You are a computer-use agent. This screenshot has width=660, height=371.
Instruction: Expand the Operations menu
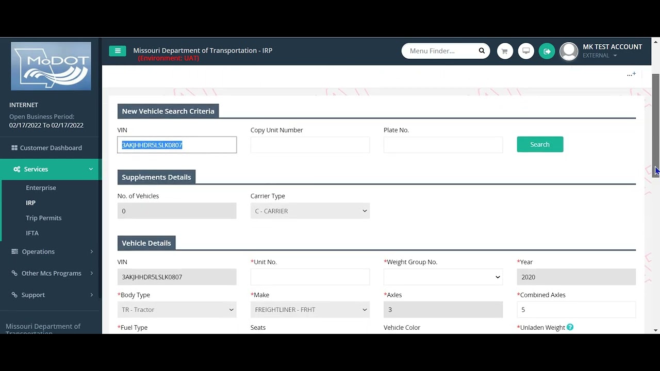click(51, 252)
